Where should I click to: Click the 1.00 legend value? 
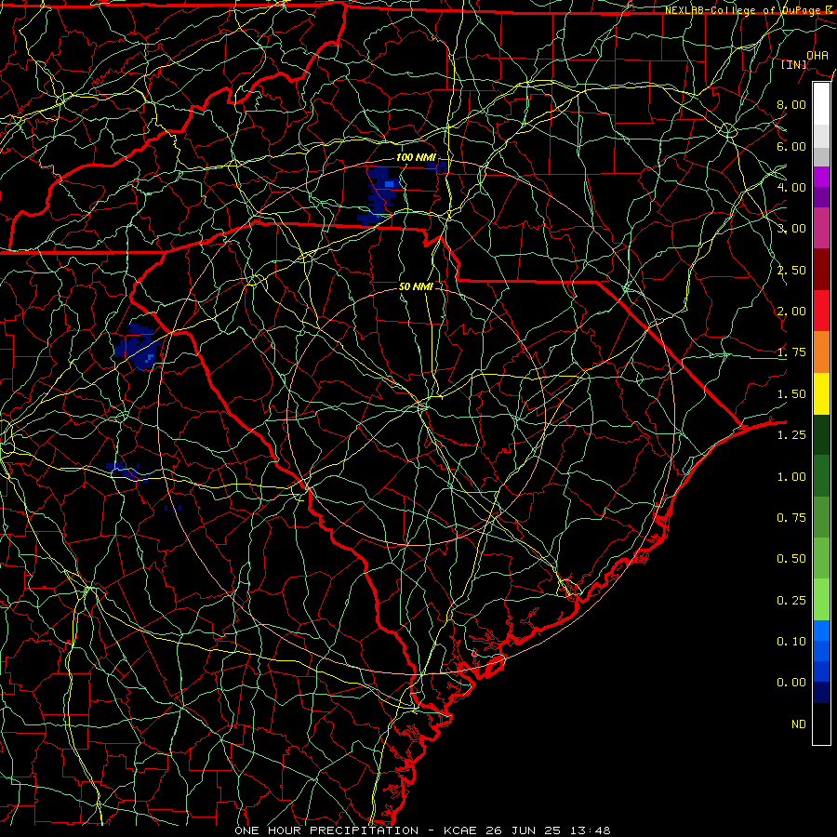791,477
